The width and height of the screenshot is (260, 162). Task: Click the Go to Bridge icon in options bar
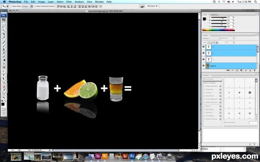click(x=142, y=6)
